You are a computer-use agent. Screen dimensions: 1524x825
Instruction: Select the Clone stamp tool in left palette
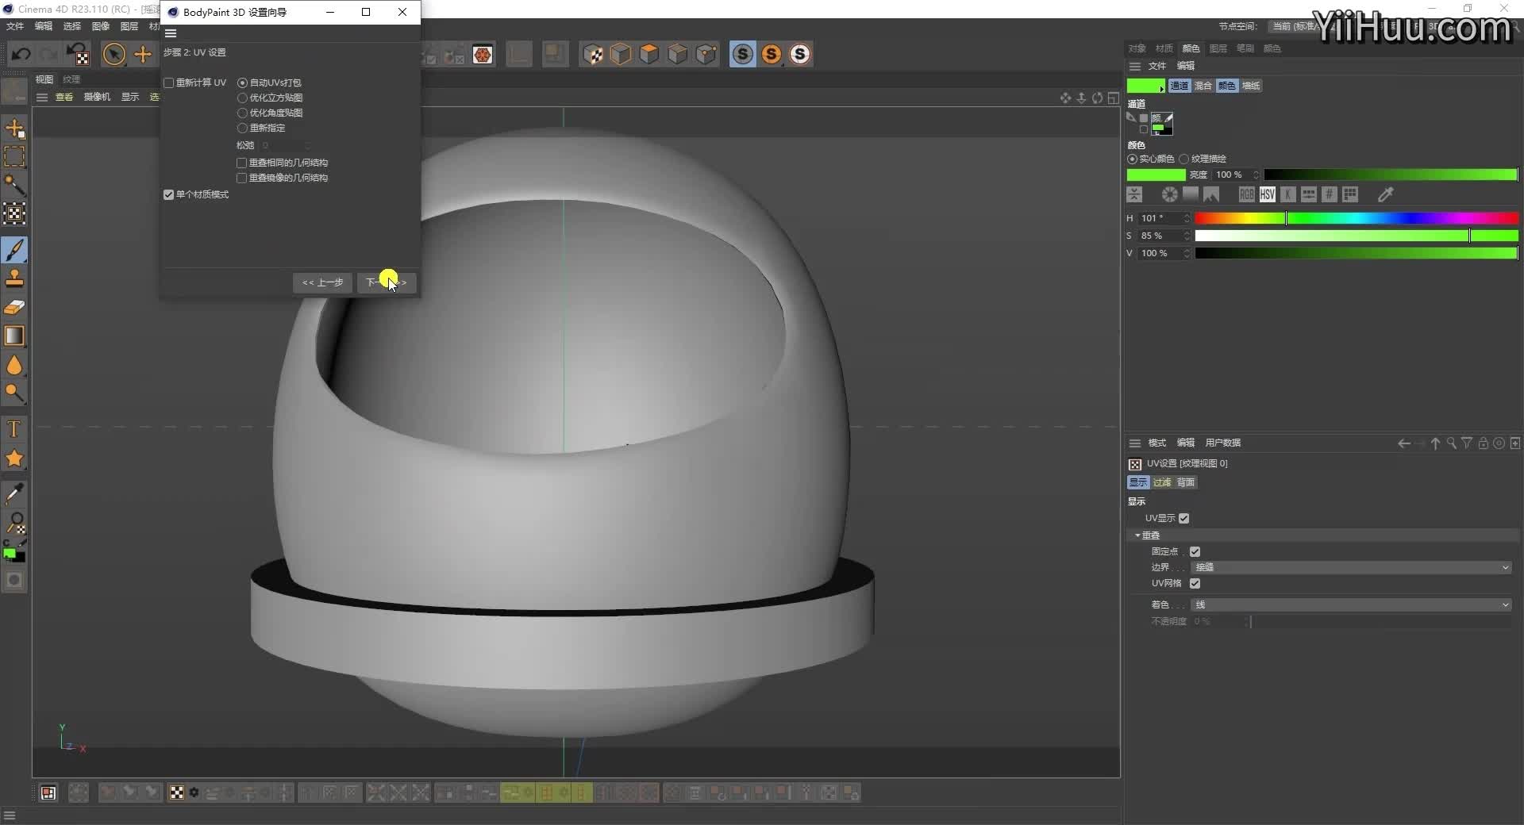[x=14, y=278]
